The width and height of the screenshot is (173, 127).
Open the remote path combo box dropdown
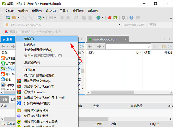[149, 47]
